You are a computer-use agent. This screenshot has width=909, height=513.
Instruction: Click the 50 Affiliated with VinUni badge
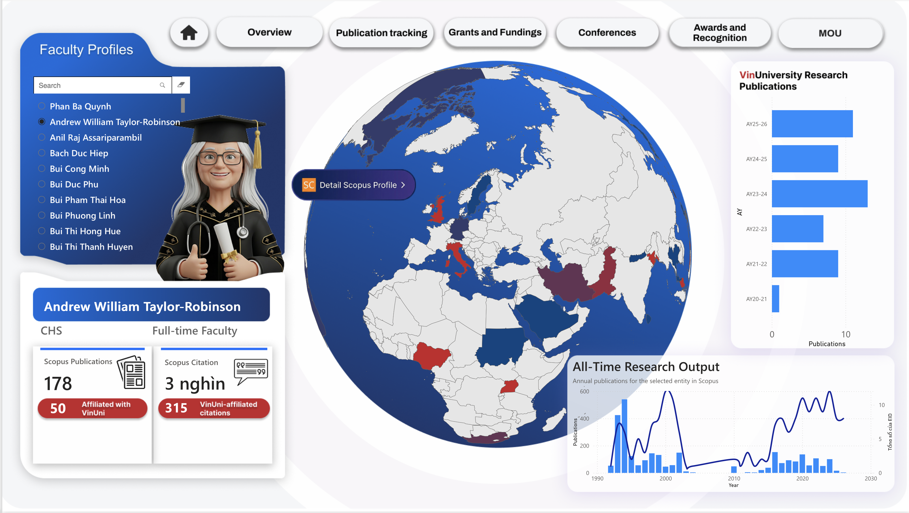(x=92, y=408)
